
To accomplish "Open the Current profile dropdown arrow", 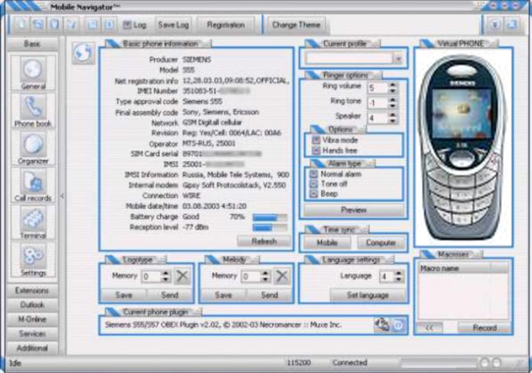I will click(398, 59).
